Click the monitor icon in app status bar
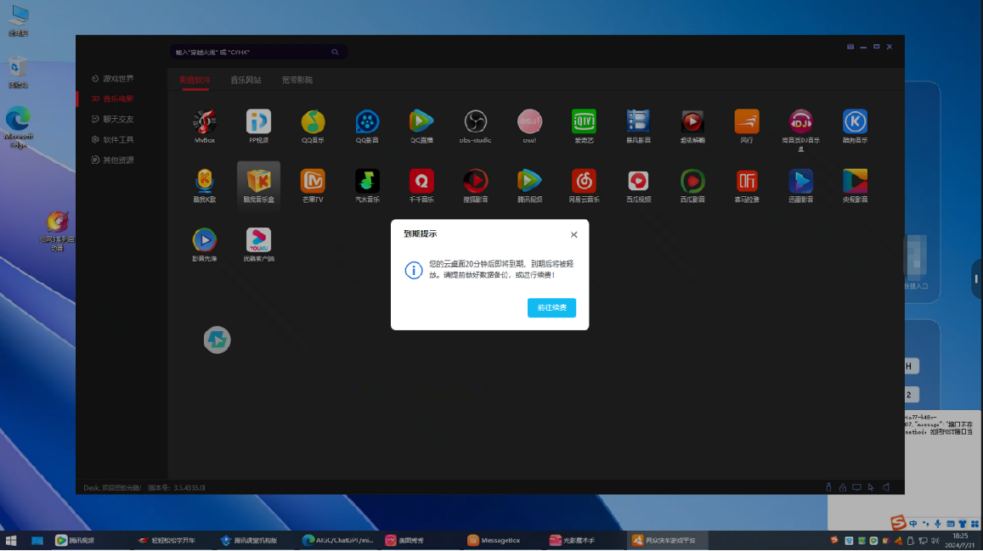Screen dimensions: 983x551 pos(856,487)
